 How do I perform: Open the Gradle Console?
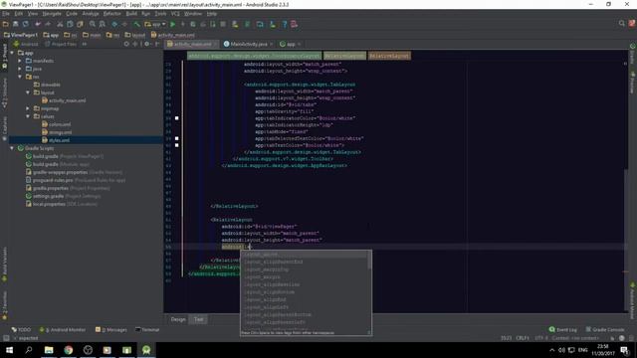[605, 329]
